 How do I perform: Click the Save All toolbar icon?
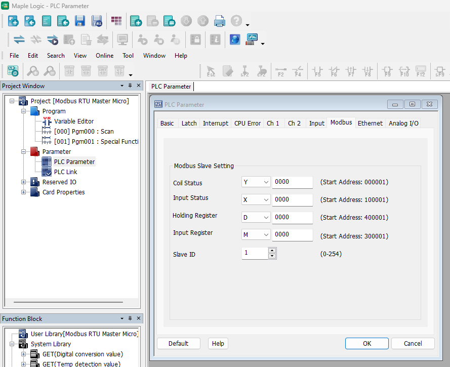coord(97,21)
